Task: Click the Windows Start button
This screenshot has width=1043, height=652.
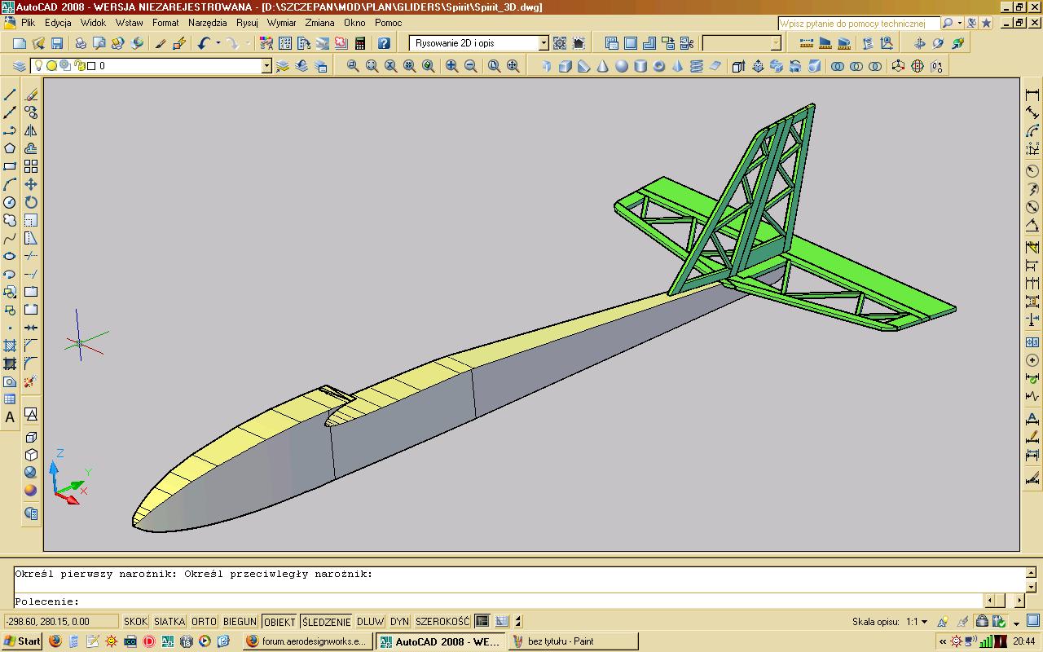Action: (x=22, y=641)
